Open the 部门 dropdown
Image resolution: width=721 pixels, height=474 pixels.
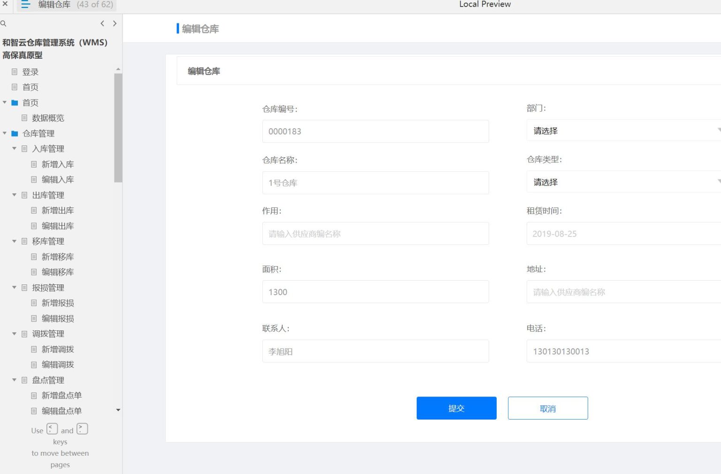[x=623, y=130]
